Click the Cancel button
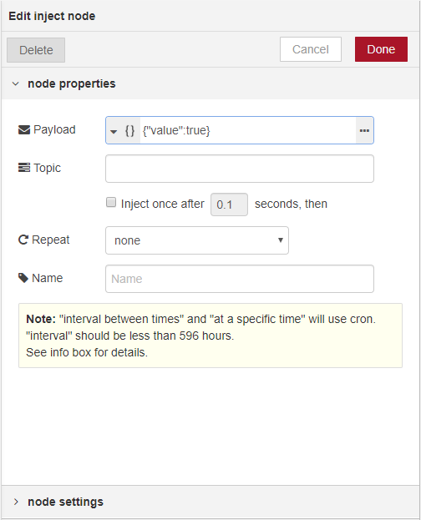This screenshot has width=421, height=520. click(311, 49)
